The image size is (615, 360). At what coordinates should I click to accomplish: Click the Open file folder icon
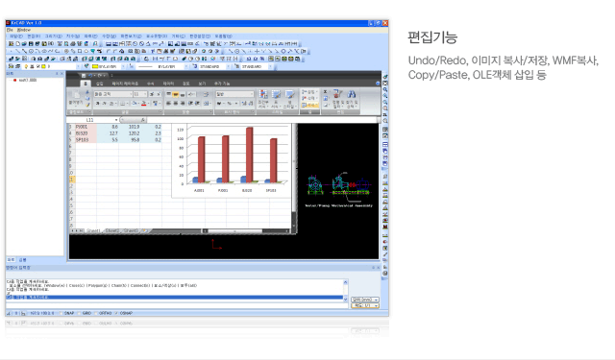point(24,44)
